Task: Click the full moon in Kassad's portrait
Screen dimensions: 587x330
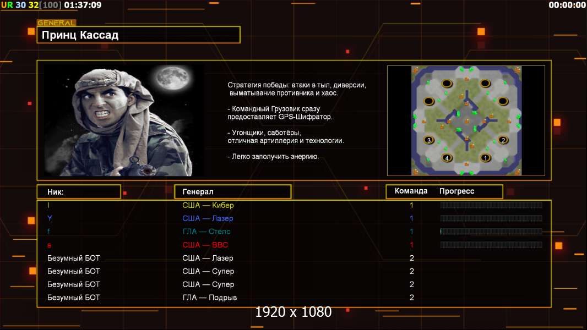Action: pos(172,78)
